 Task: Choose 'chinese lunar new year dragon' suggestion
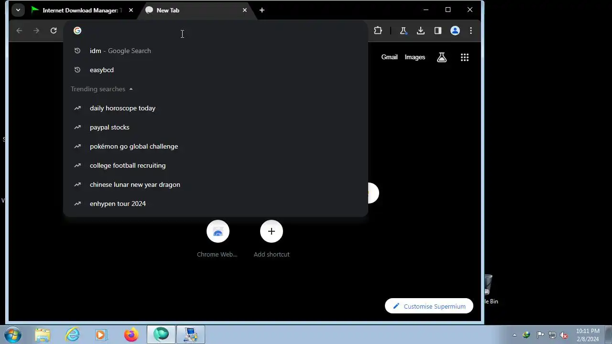click(216, 184)
